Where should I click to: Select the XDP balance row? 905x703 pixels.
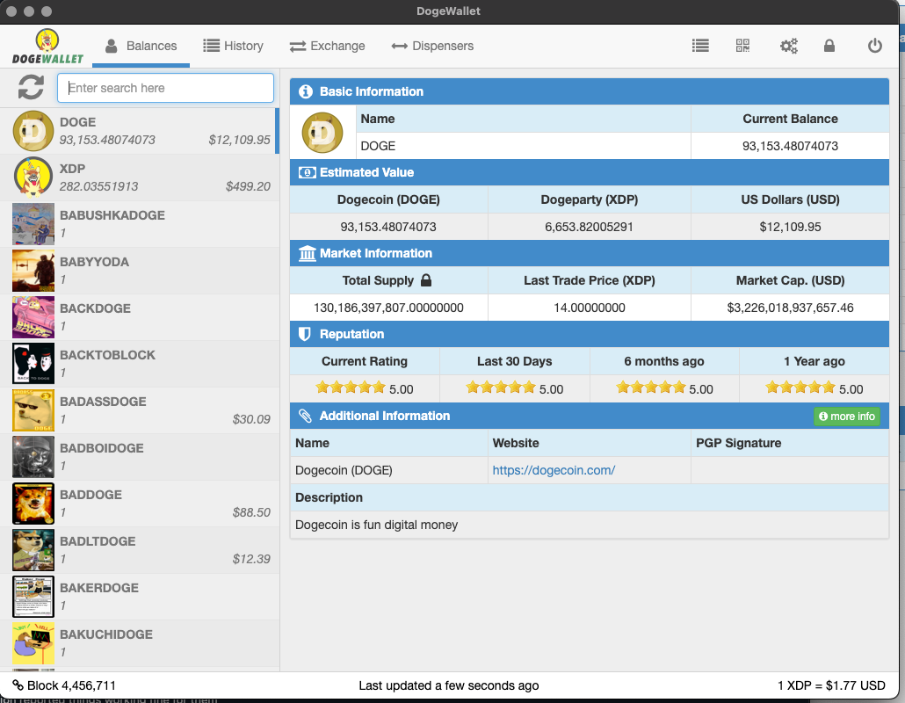(x=140, y=178)
